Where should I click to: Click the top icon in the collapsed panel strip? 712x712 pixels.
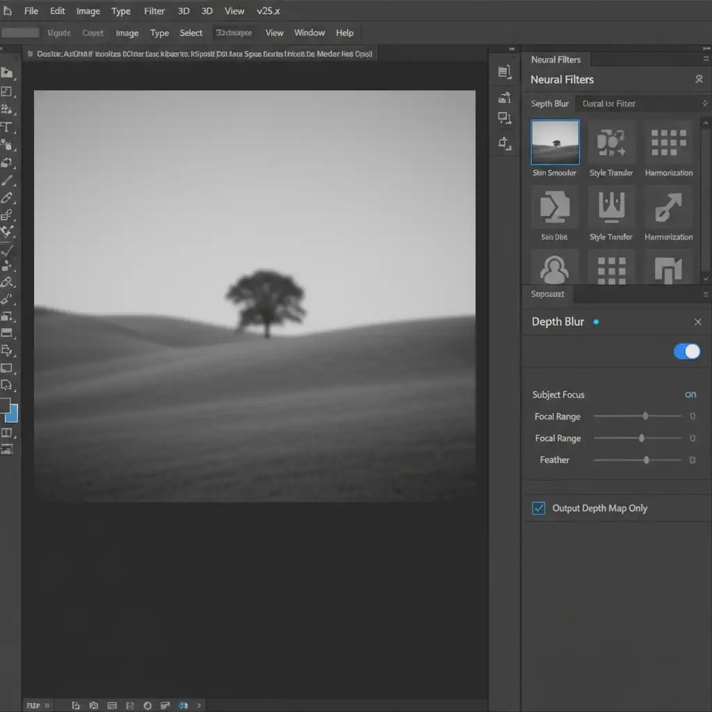click(x=505, y=72)
